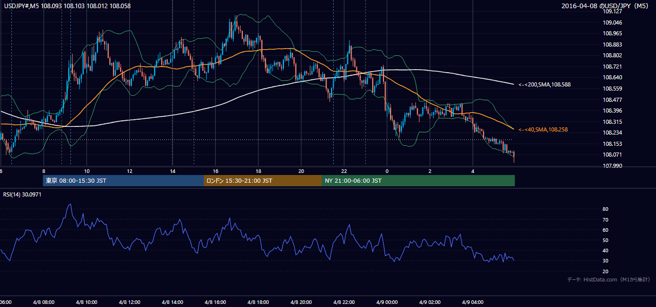Click the 2016-04-08 USD/JPY (M5) title

point(606,6)
